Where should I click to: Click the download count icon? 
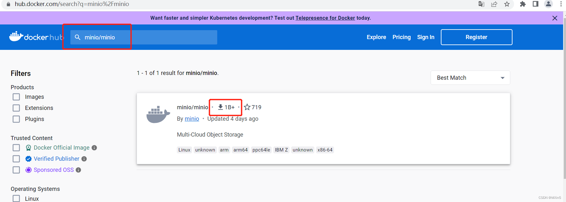[220, 107]
